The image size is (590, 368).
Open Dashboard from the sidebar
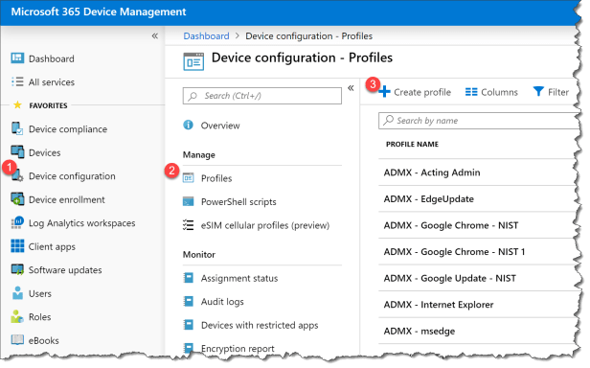click(51, 58)
